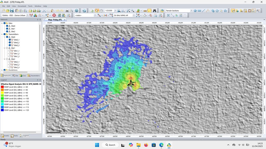266x149 pixels.
Task: Enable the Site1 transmitter group checkbox
Action: [7, 48]
